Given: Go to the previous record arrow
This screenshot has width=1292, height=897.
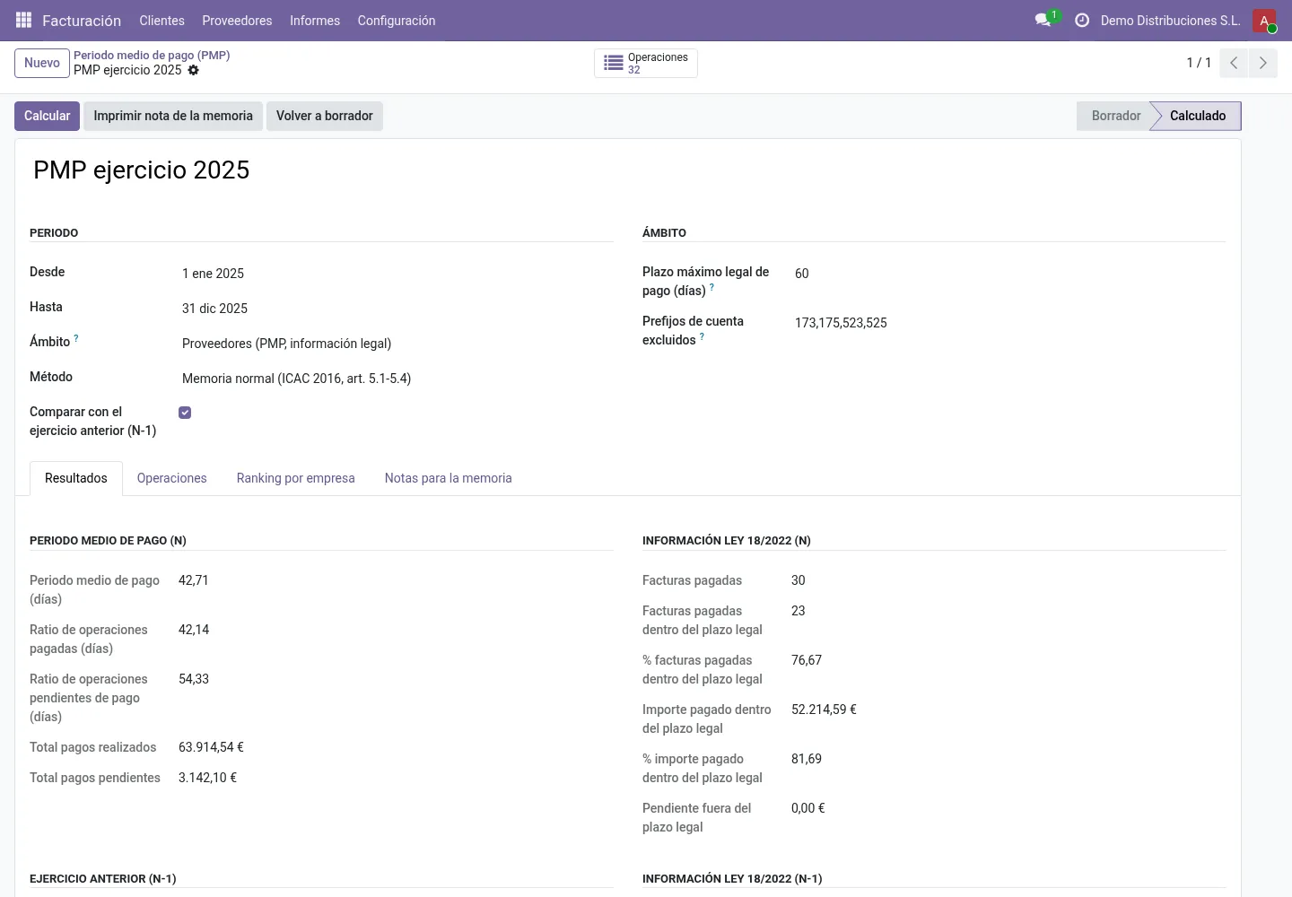Looking at the screenshot, I should [1234, 63].
